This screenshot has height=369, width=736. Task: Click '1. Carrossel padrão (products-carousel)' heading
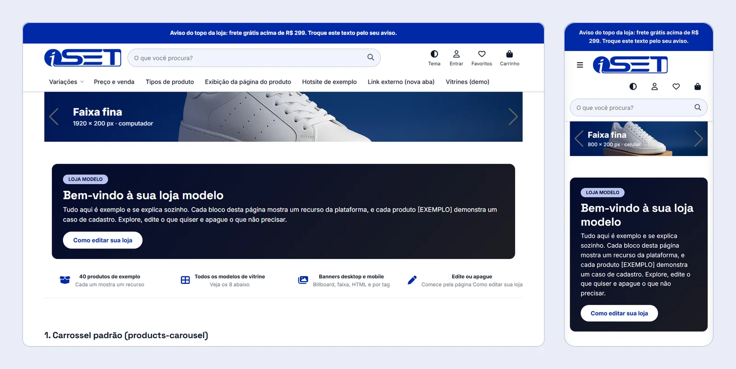click(126, 335)
